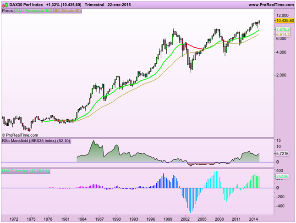Click the 1987 label on time axis
This screenshot has width=296, height=223.
pyautogui.click(x=99, y=219)
